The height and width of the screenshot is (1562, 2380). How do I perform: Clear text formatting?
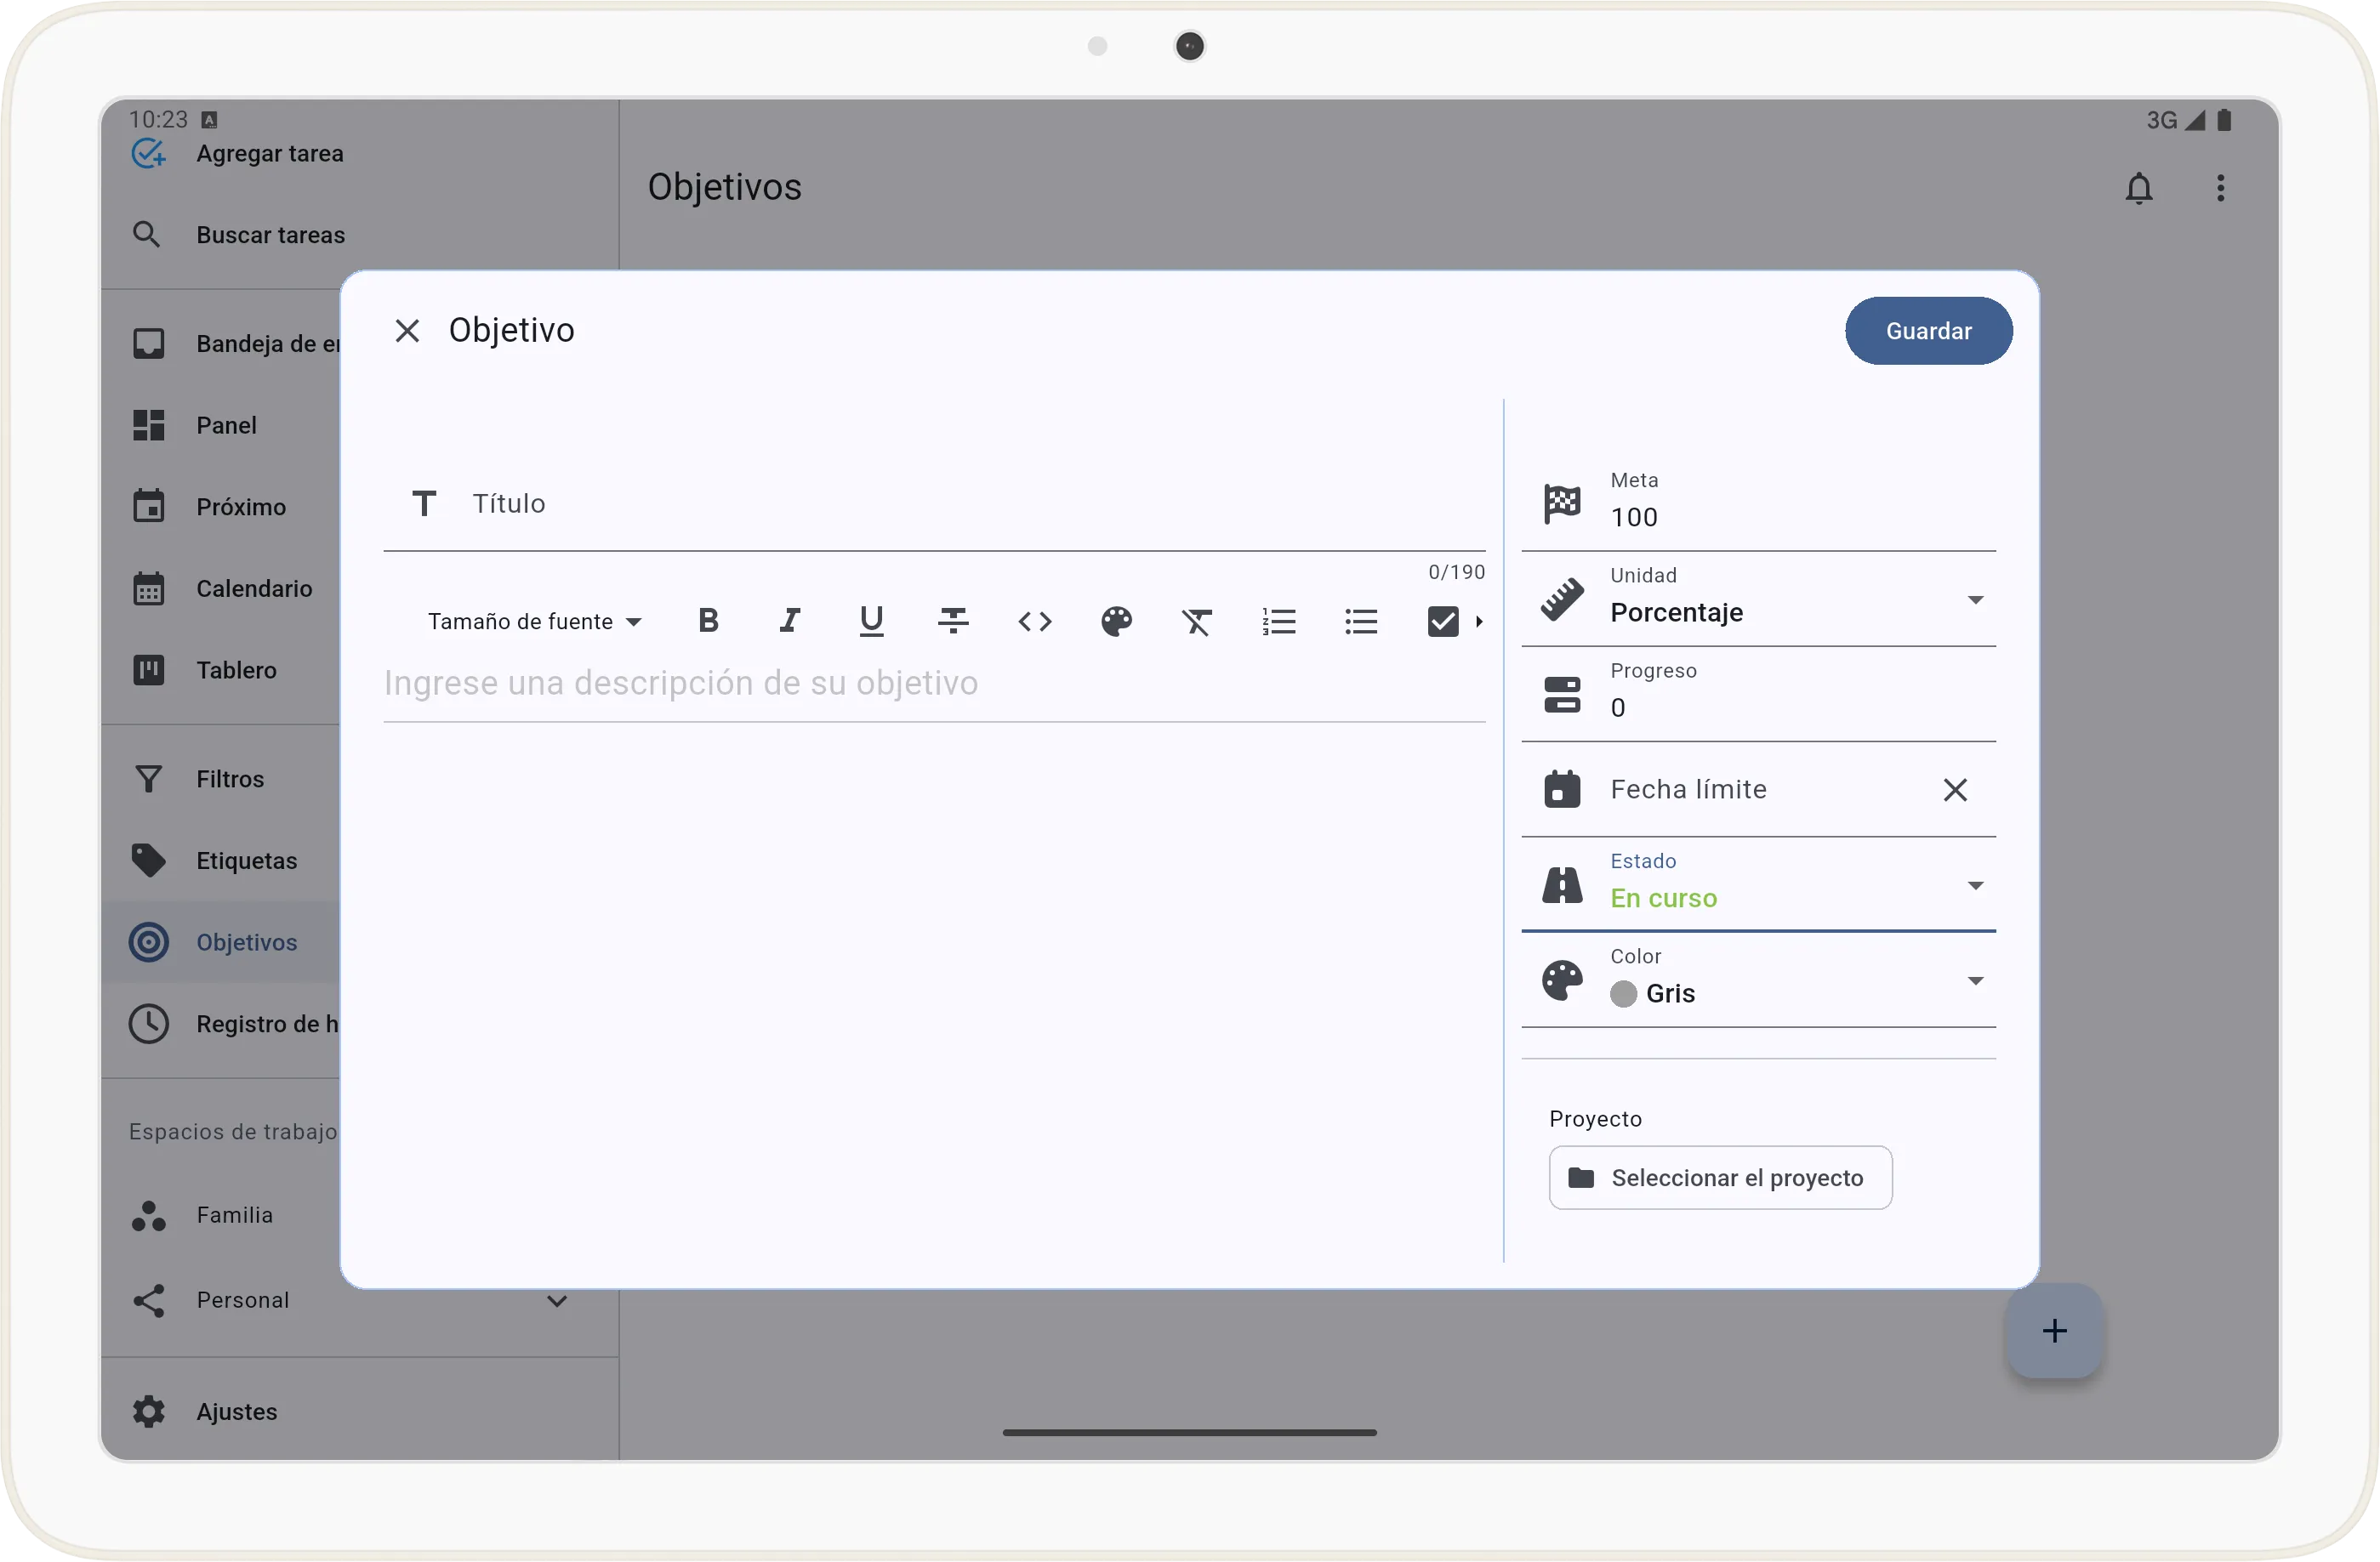(x=1197, y=621)
